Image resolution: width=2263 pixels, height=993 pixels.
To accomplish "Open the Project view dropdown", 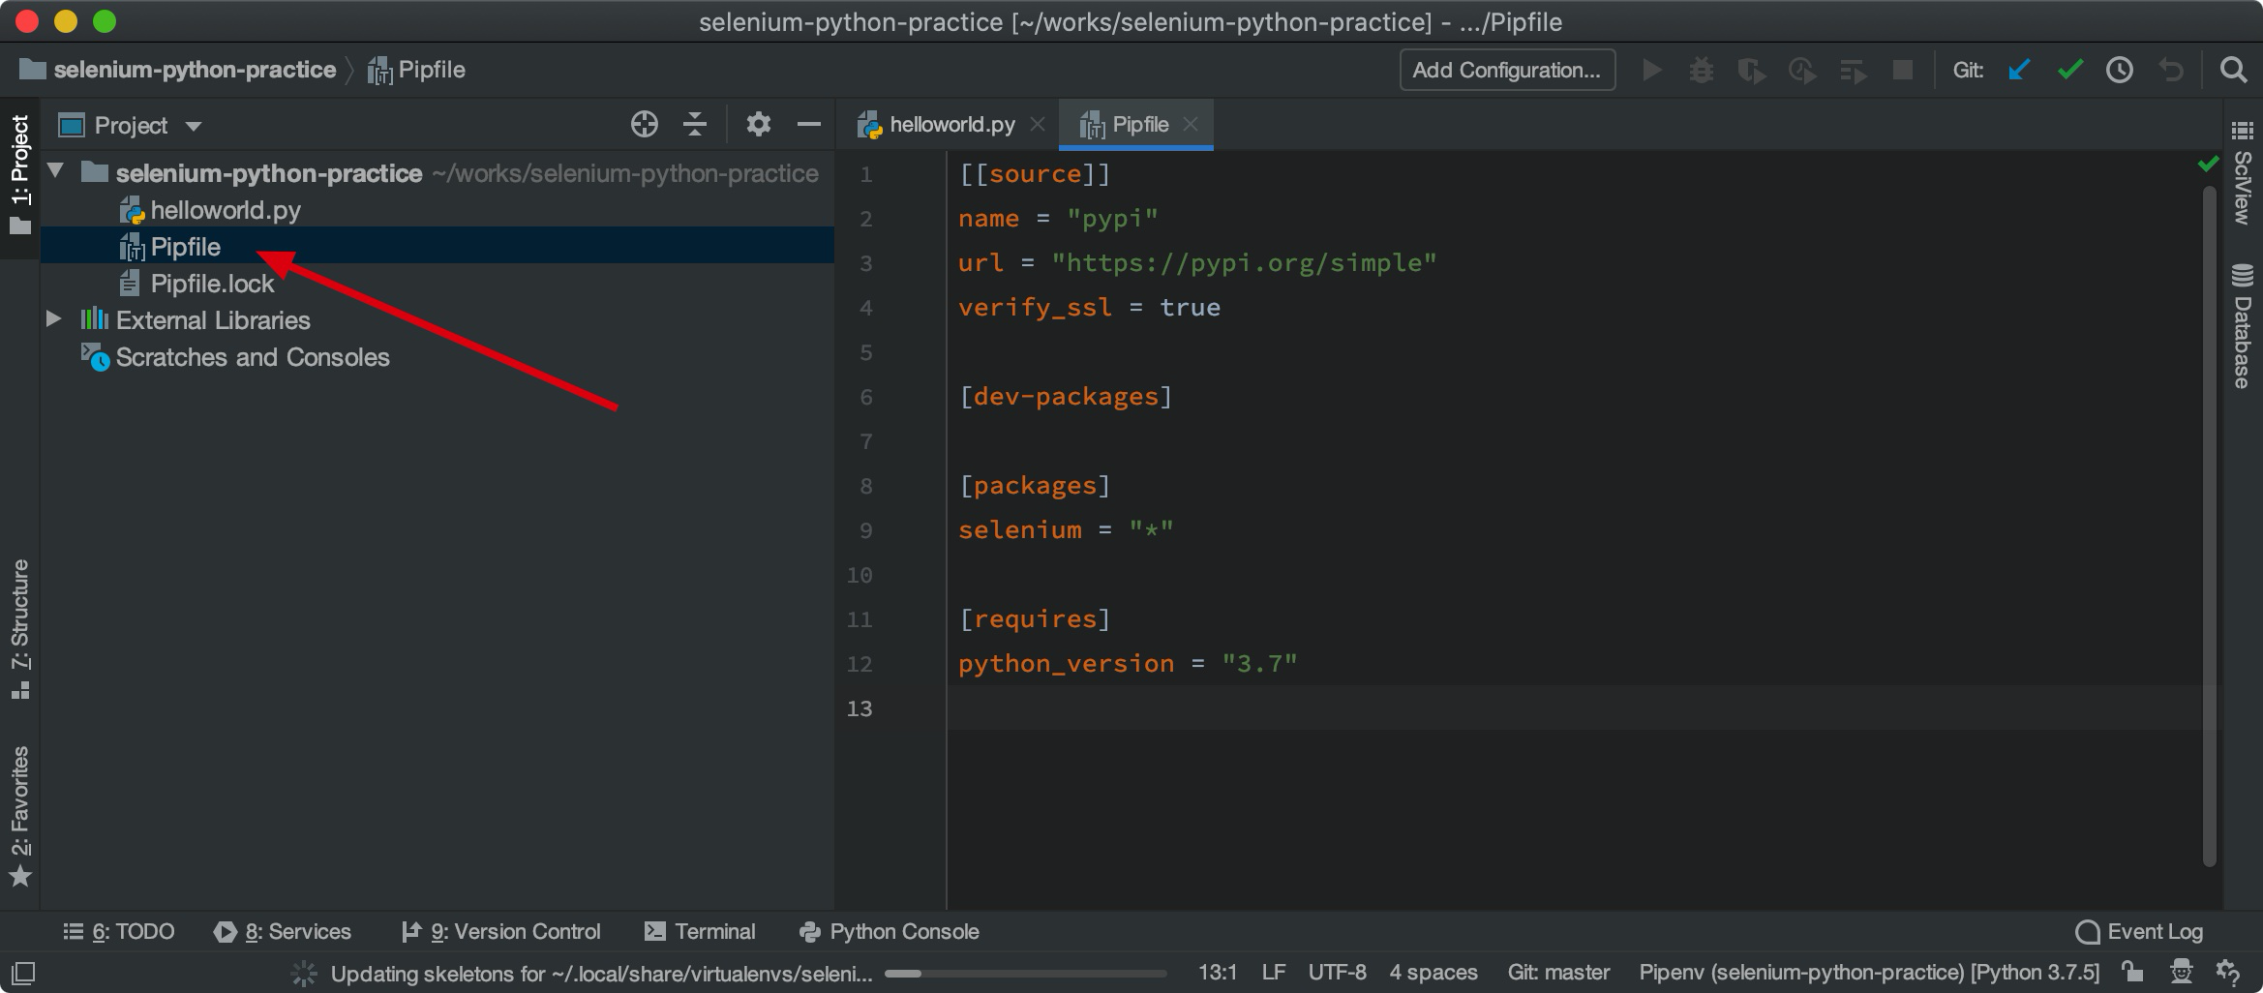I will tap(194, 126).
